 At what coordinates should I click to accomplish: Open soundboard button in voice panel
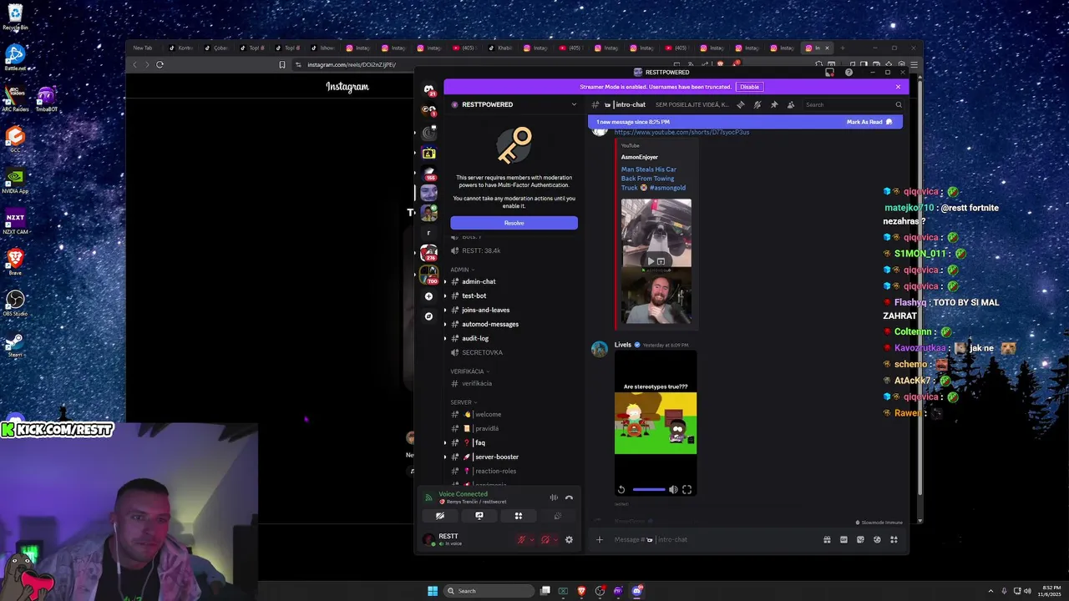(558, 516)
